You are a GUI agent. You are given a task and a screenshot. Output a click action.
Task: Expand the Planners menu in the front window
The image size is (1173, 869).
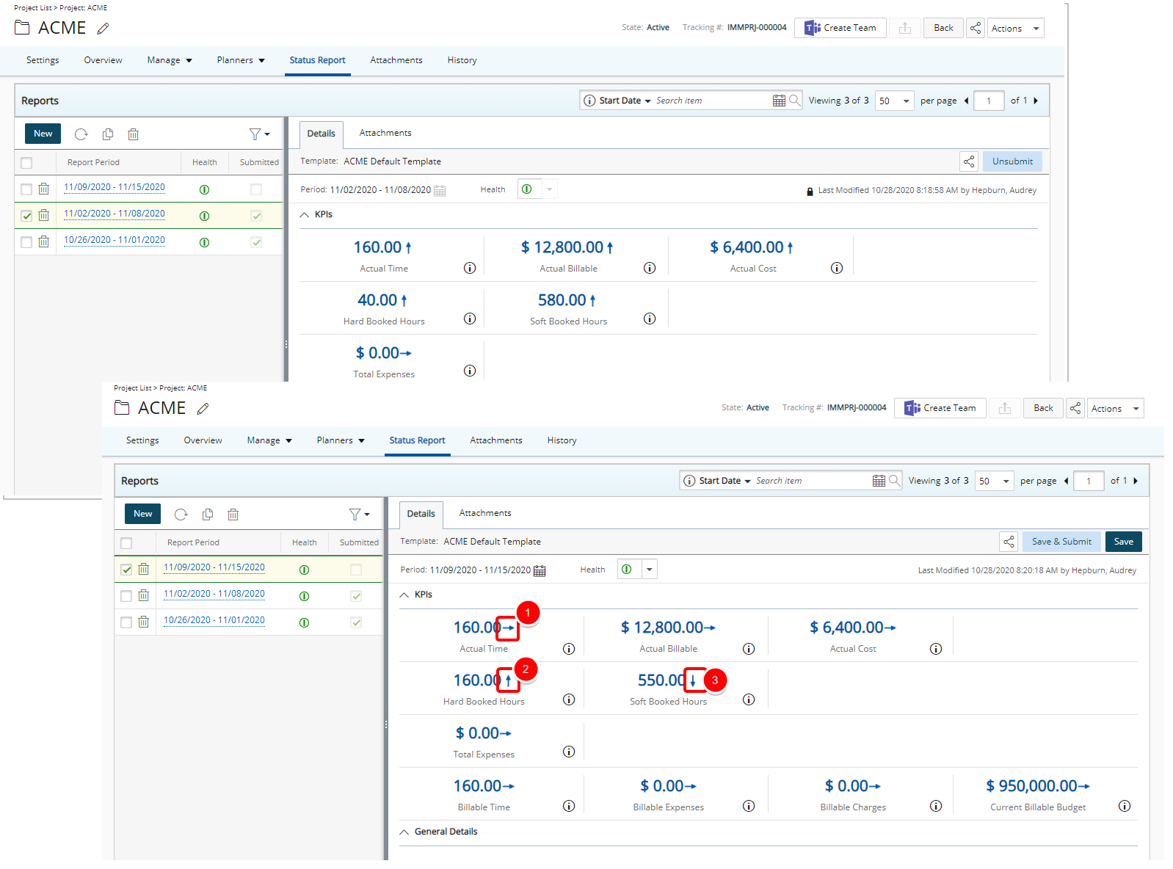[x=341, y=440]
